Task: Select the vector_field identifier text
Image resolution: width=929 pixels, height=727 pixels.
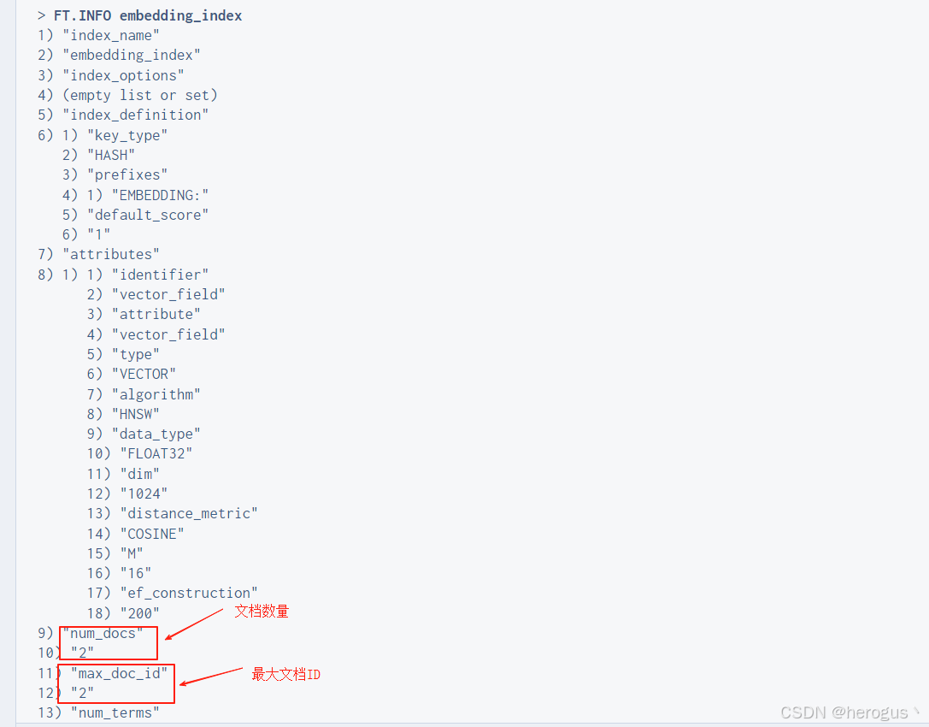Action: tap(168, 293)
